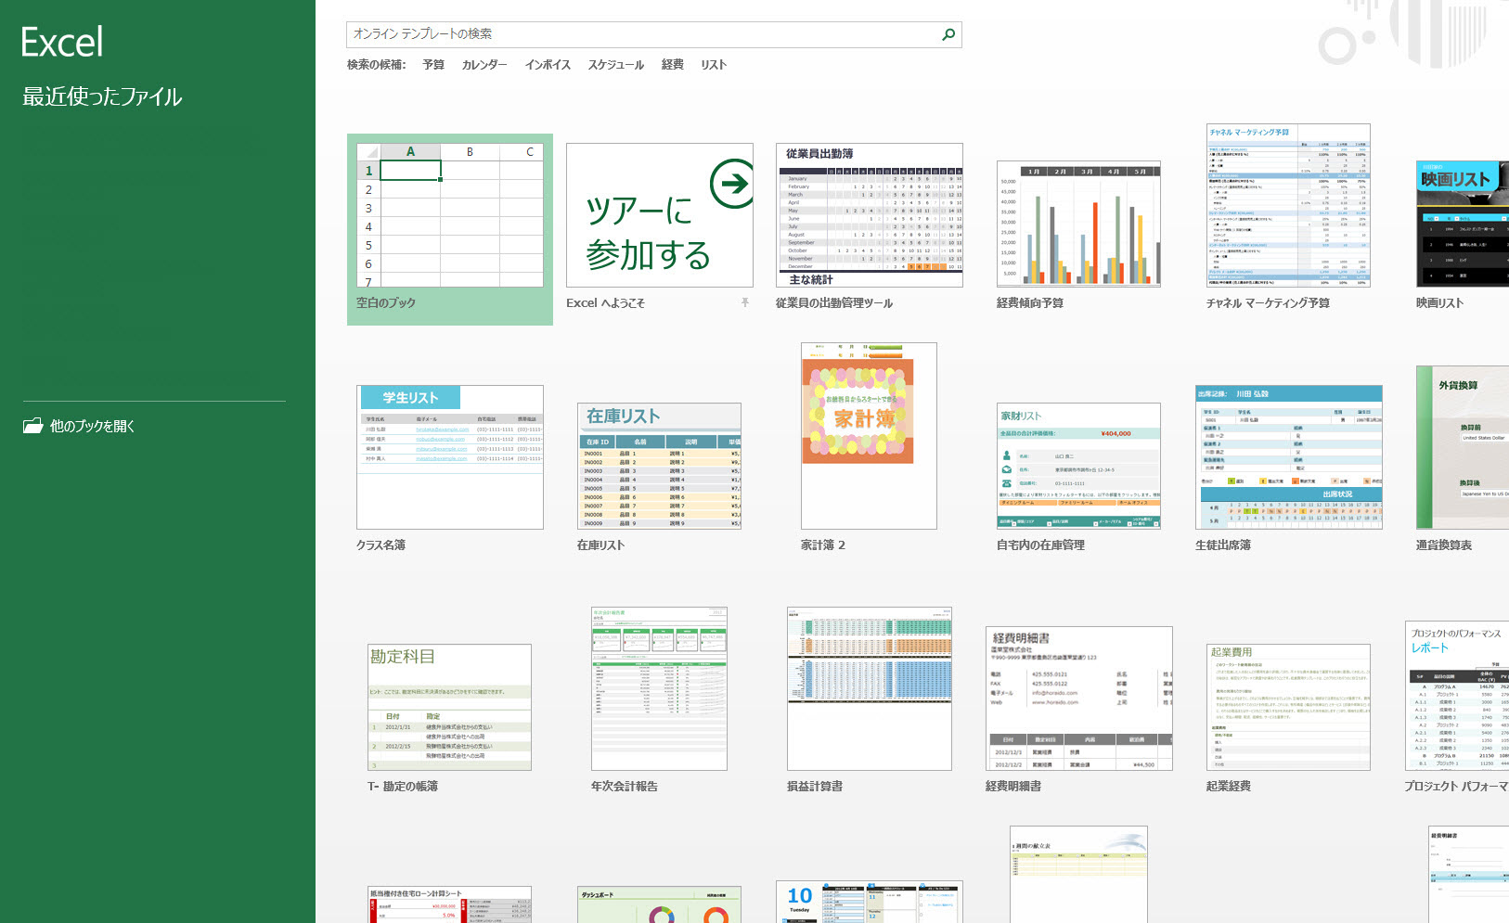The image size is (1509, 923).
Task: Search suggested term リスト
Action: [x=714, y=65]
